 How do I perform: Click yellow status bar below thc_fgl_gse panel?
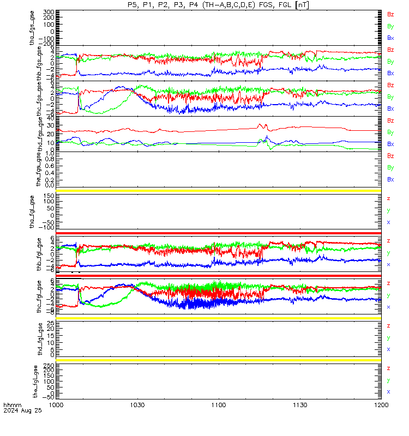coord(219,318)
